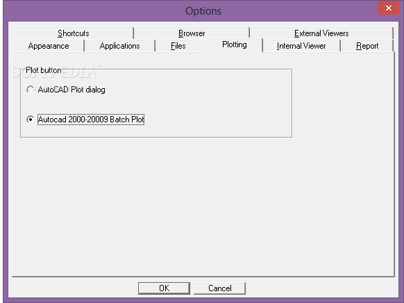Screen dimensions: 404x303
Task: Open the Browser tab
Action: 192,33
